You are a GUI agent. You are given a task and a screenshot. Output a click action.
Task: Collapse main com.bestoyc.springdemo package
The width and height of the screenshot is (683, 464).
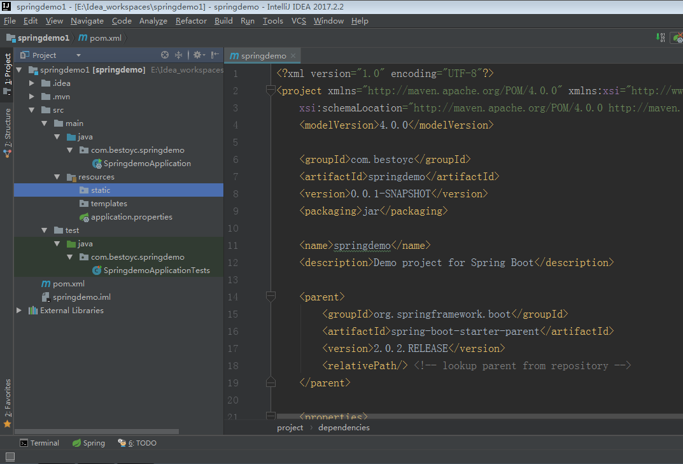coord(69,150)
